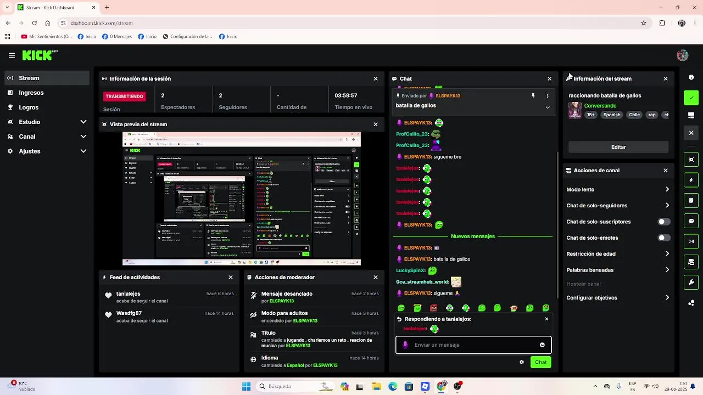This screenshot has height=395, width=703.
Task: Toggle the channel actions widget icon in the right rail
Action: click(691, 262)
